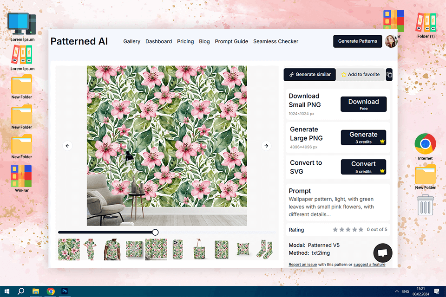Click the suggest a feature link
Viewport: 446px width, 297px height.
(369, 265)
